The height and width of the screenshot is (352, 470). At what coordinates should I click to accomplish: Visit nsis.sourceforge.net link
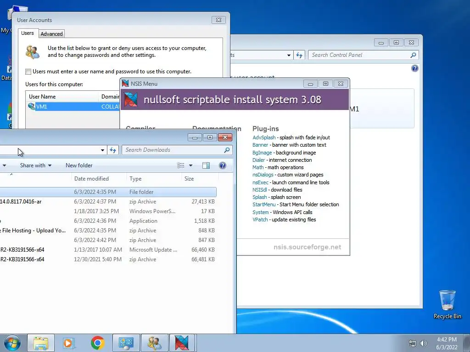click(x=307, y=247)
